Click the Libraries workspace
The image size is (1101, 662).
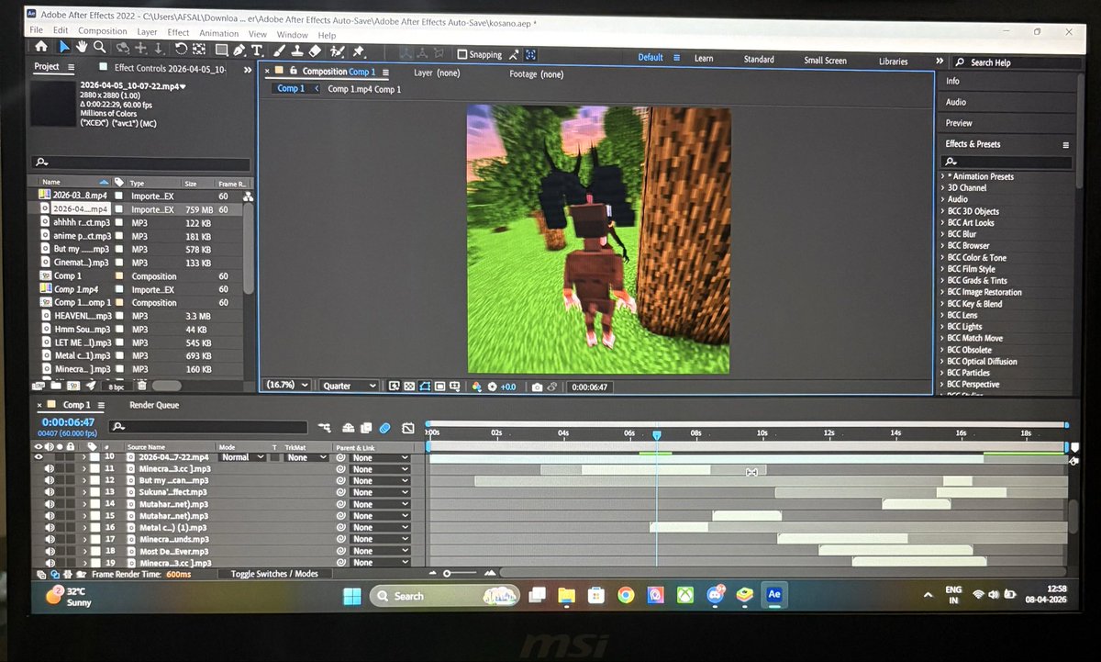(x=893, y=62)
